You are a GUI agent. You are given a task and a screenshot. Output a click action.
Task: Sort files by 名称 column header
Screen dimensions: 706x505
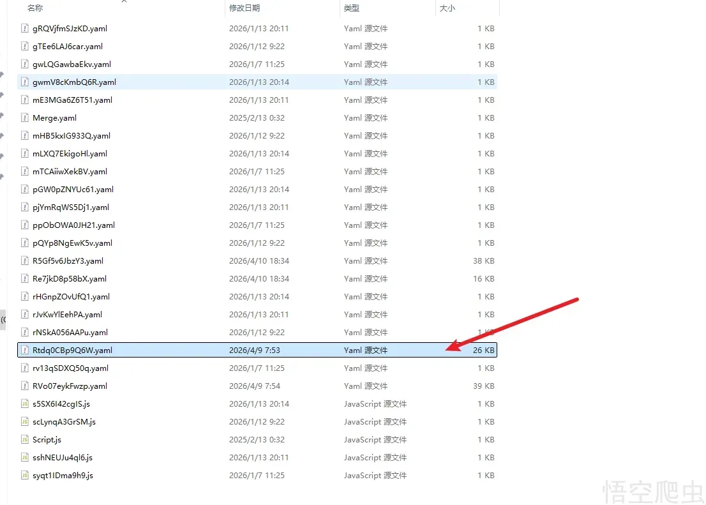point(35,8)
